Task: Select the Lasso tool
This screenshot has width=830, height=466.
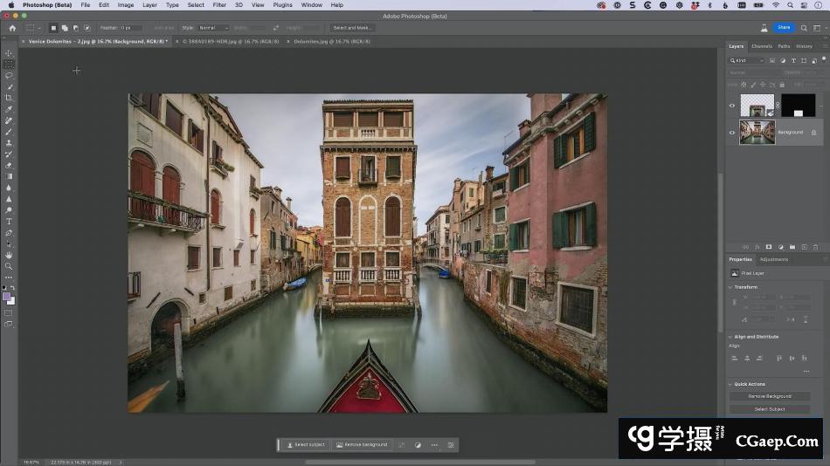Action: (x=9, y=76)
